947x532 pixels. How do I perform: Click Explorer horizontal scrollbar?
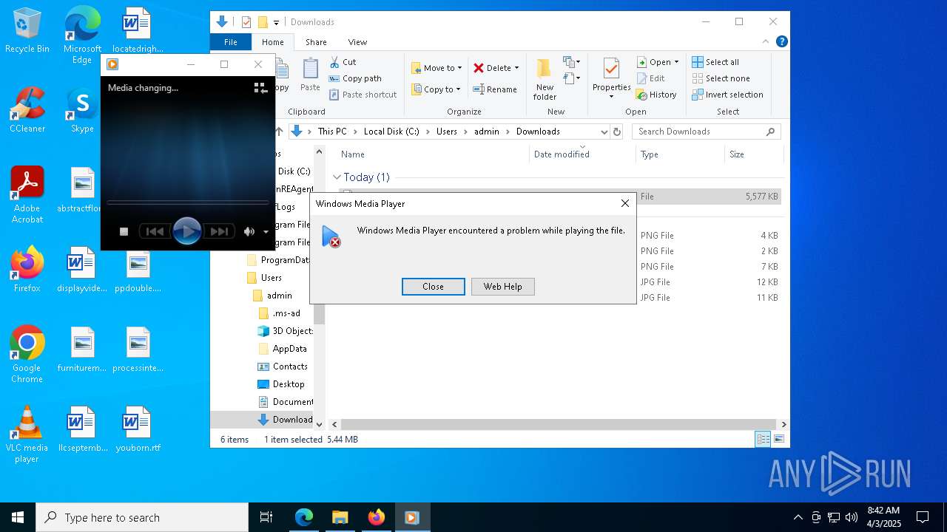(559, 425)
